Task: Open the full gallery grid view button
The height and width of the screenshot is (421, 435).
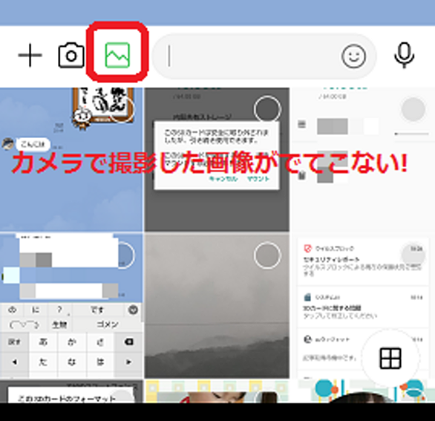Action: [x=390, y=358]
